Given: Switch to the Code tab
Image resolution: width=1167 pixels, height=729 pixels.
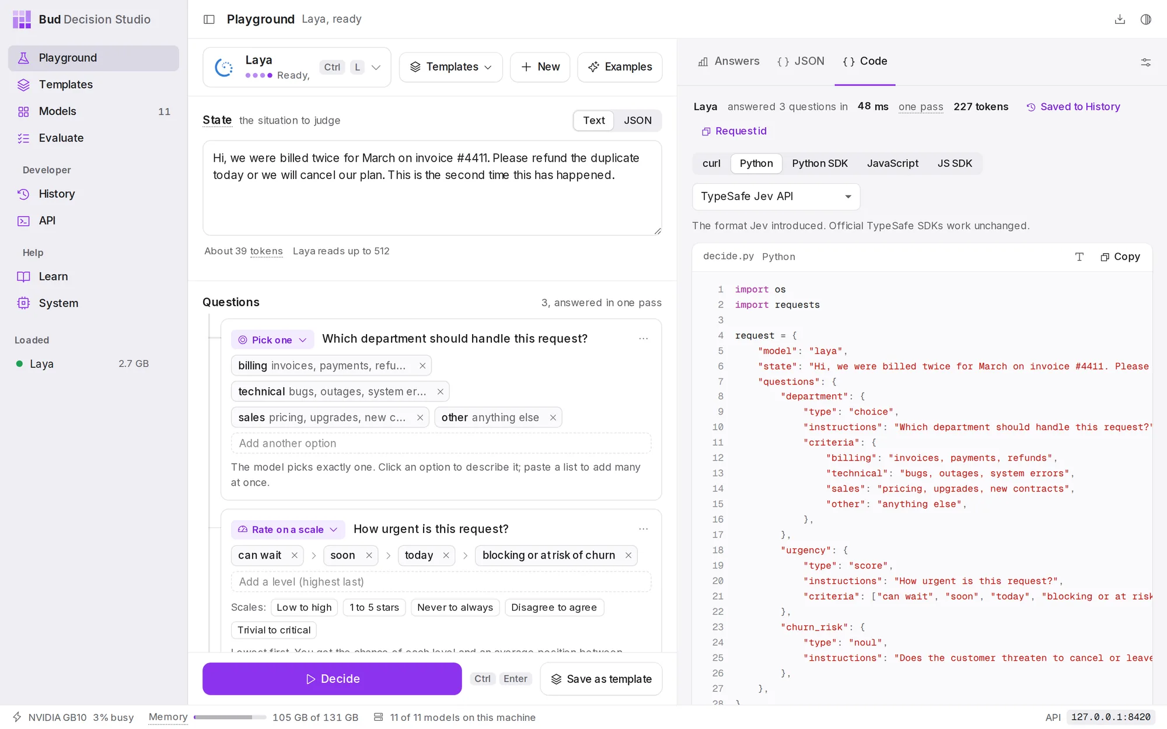Looking at the screenshot, I should [865, 62].
